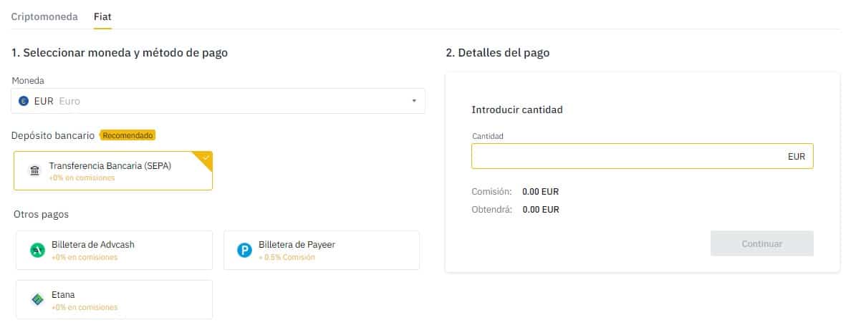Choose Billetera de Payeer payment option
851x330 pixels.
click(x=322, y=250)
